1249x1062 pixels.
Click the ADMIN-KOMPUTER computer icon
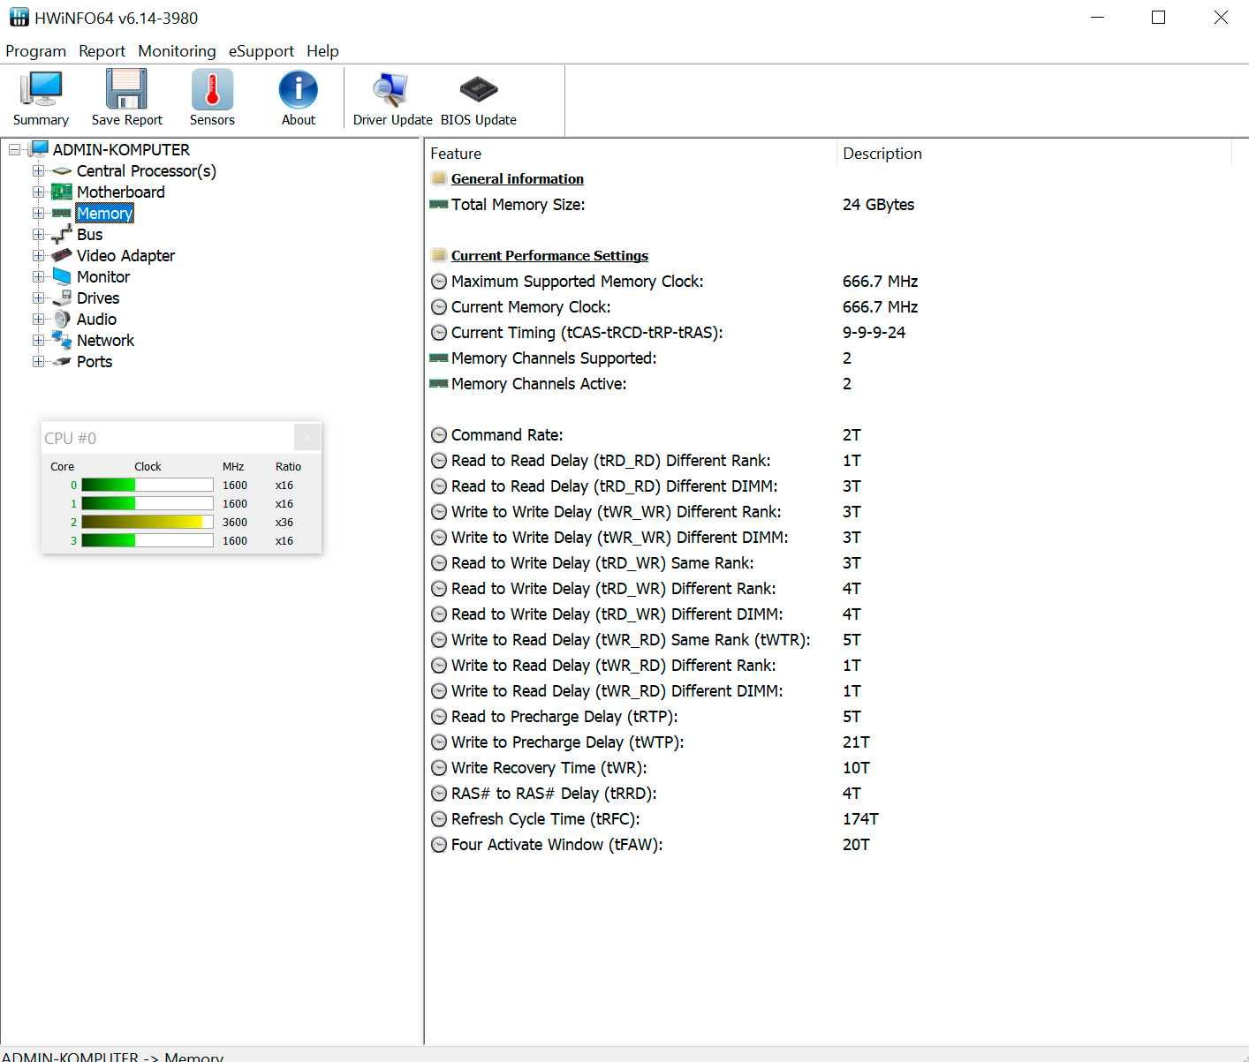coord(38,149)
